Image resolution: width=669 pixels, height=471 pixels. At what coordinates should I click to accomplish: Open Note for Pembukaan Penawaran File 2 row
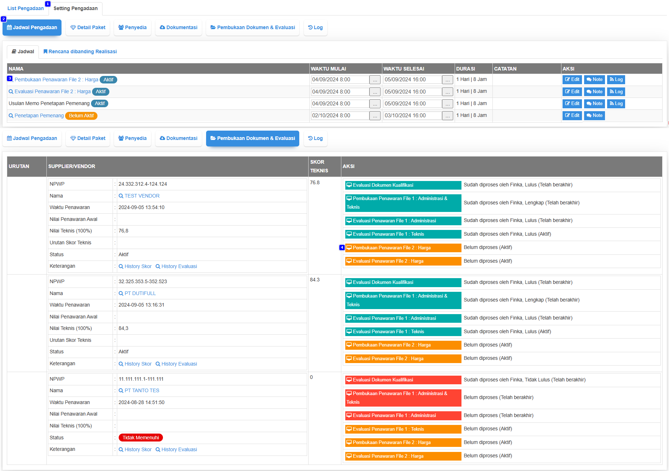tap(594, 80)
